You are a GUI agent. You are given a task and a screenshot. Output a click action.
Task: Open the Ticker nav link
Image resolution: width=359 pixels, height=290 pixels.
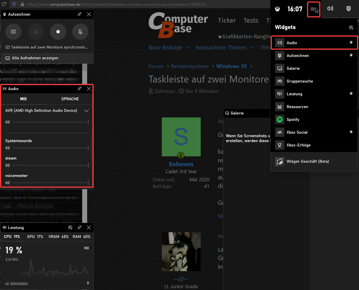tap(227, 20)
